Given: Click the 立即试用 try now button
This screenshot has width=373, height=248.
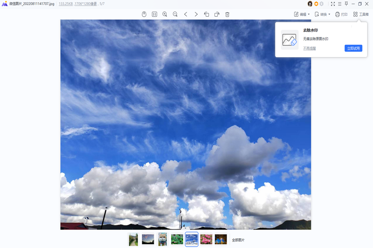Looking at the screenshot, I should (353, 48).
